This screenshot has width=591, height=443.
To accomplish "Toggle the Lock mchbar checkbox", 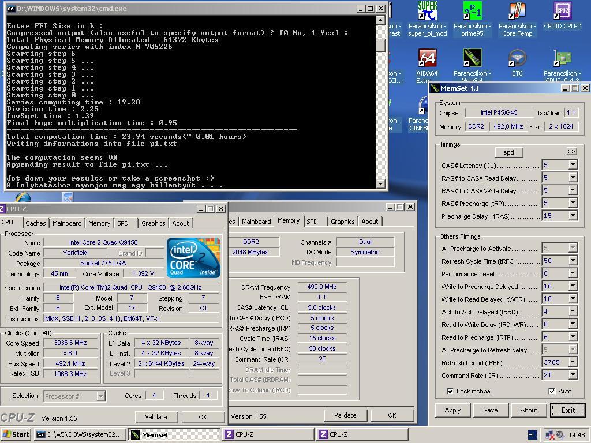I will tap(450, 391).
